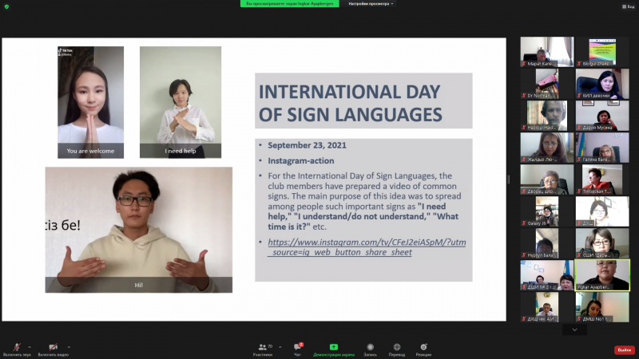
Task: Start recording with the Record icon
Action: coord(371,349)
